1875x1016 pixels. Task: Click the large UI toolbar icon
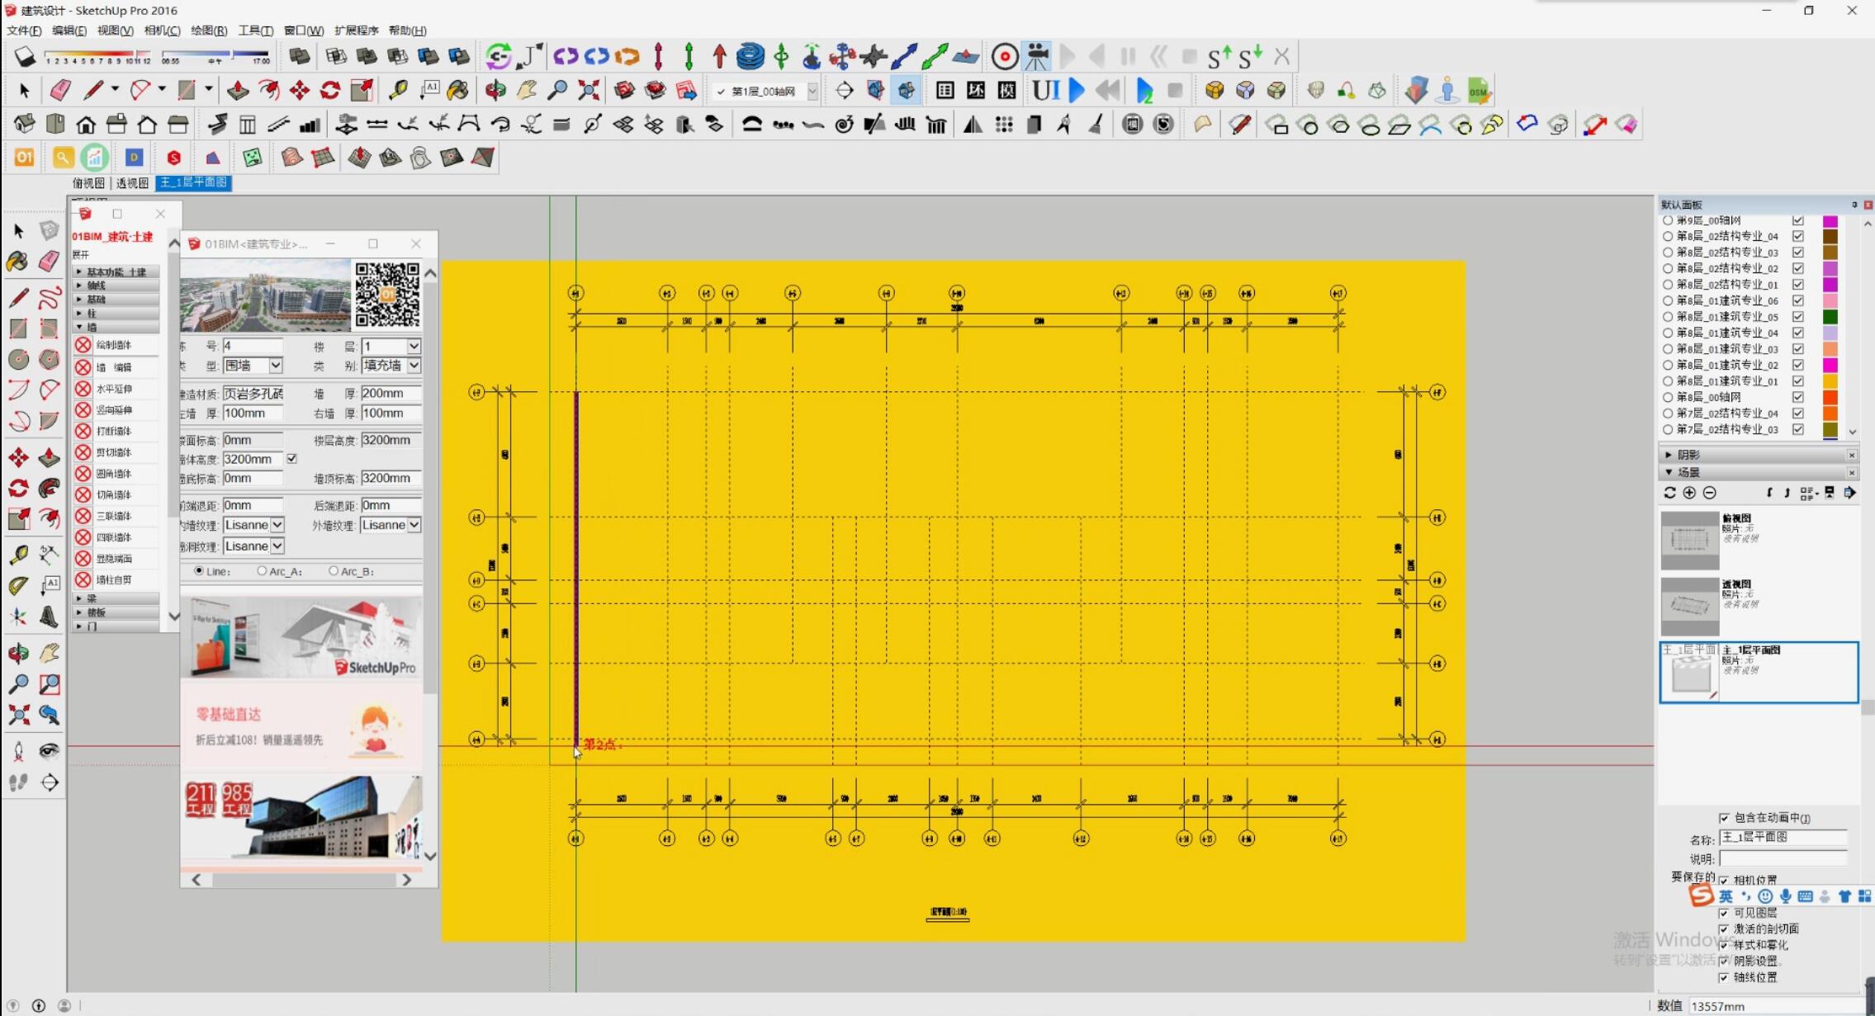pos(1046,90)
